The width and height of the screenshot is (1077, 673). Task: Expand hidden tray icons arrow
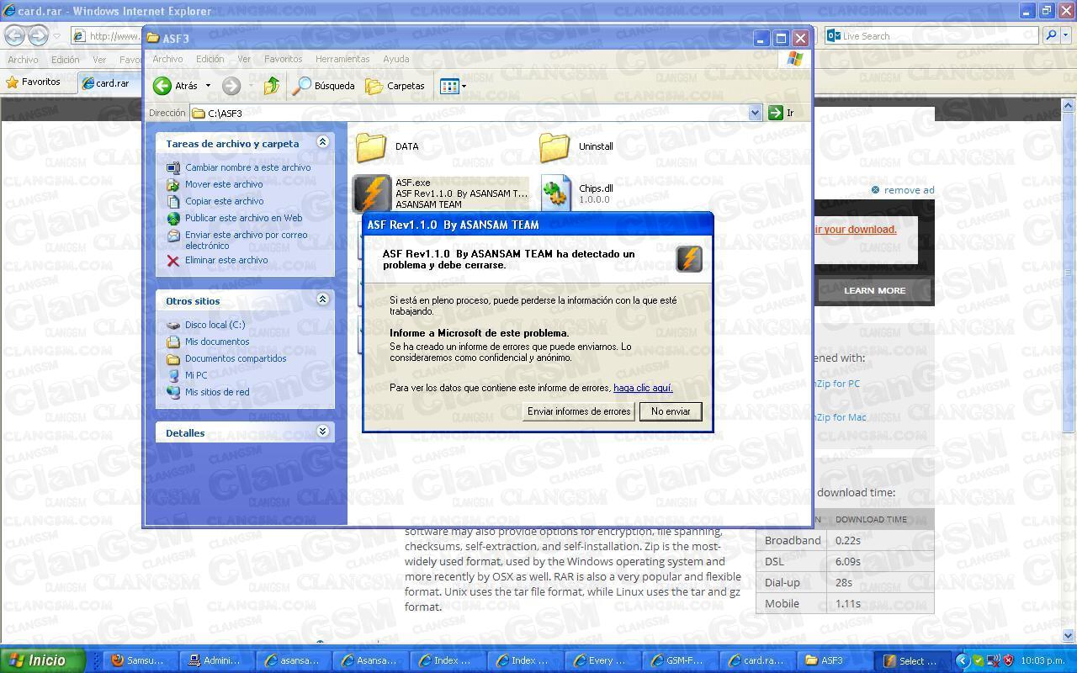(x=964, y=660)
